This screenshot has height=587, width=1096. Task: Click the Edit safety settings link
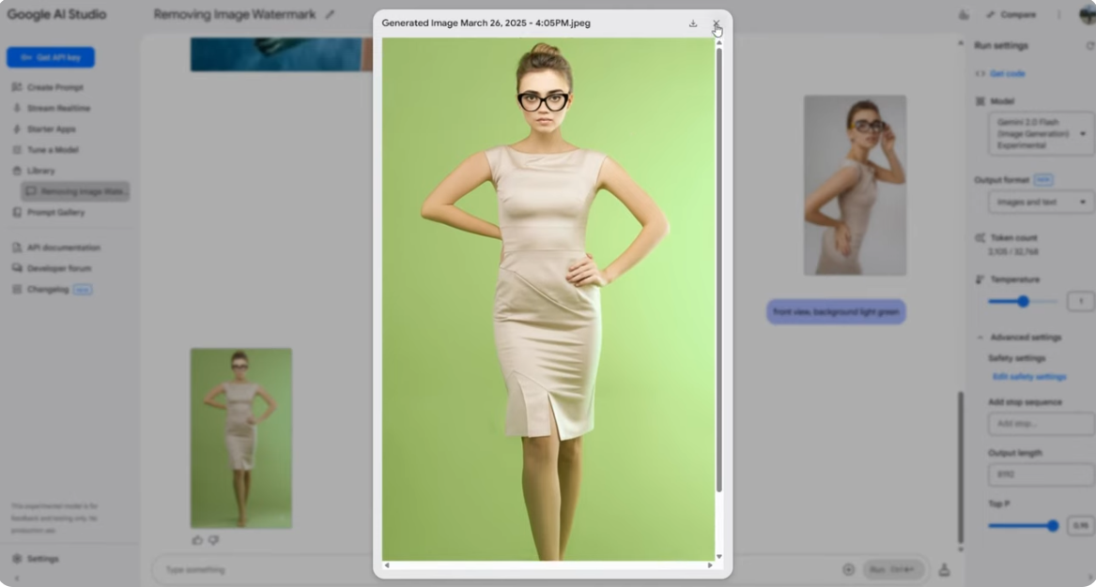pyautogui.click(x=1029, y=377)
